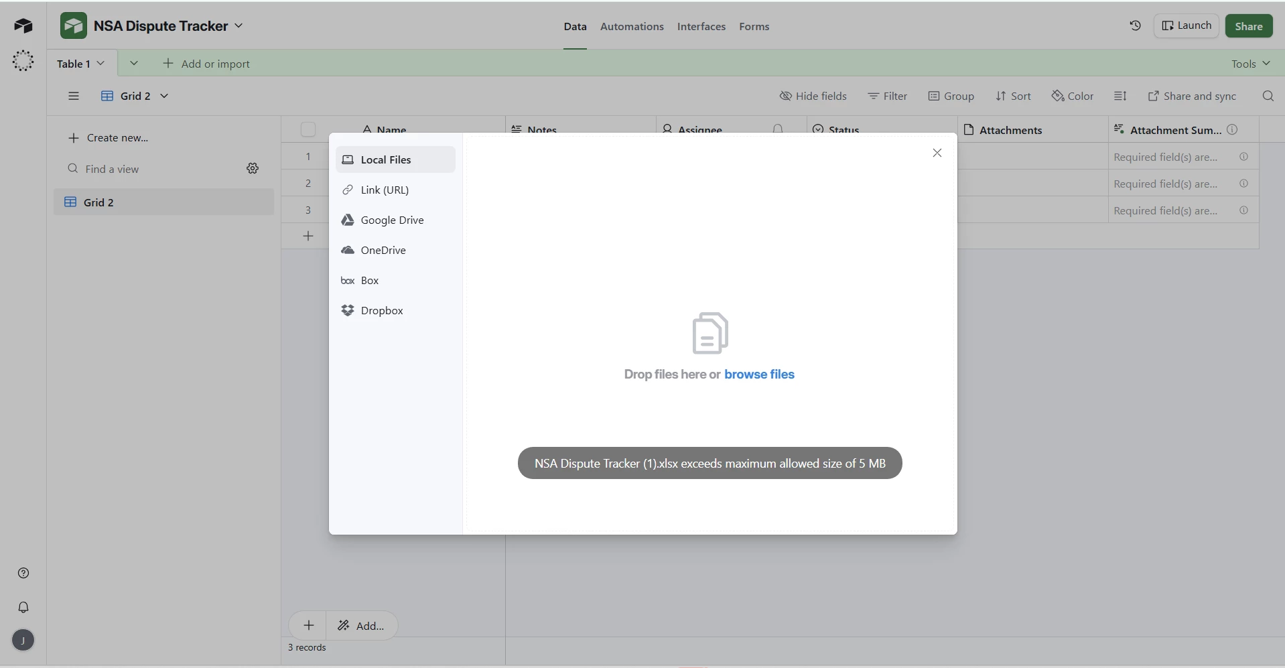Viewport: 1285px width, 668px height.
Task: Toggle the select all rows checkbox
Action: (x=308, y=129)
